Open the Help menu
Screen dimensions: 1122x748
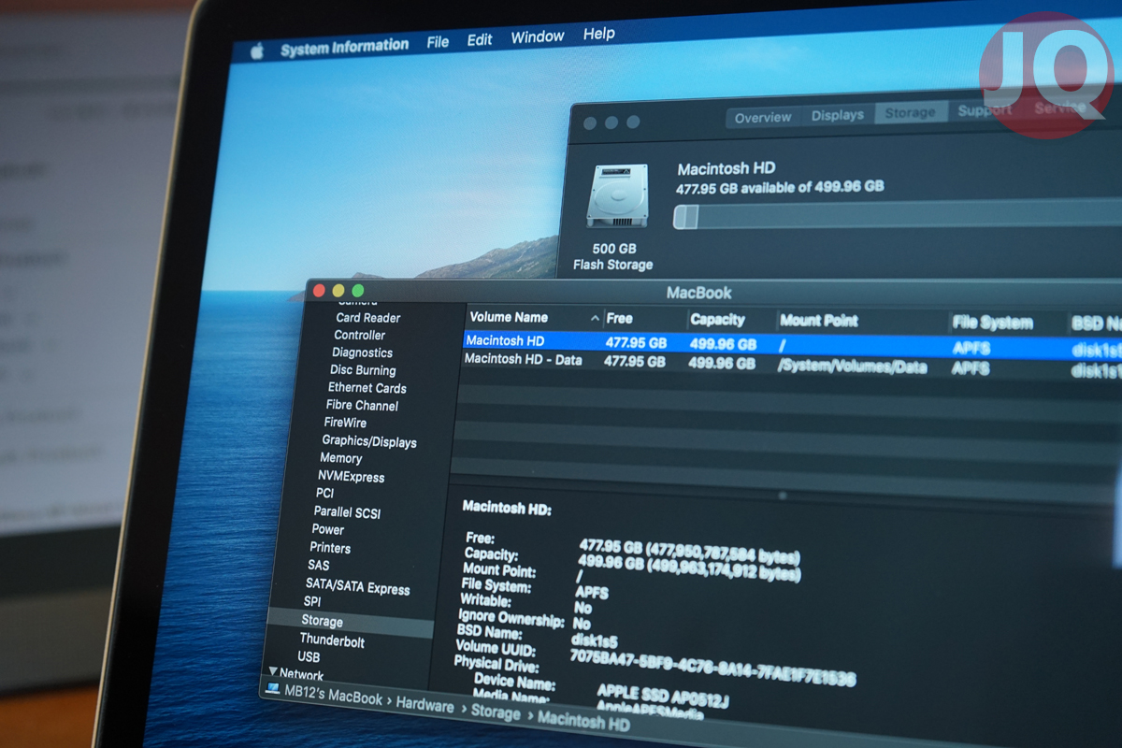pos(599,35)
